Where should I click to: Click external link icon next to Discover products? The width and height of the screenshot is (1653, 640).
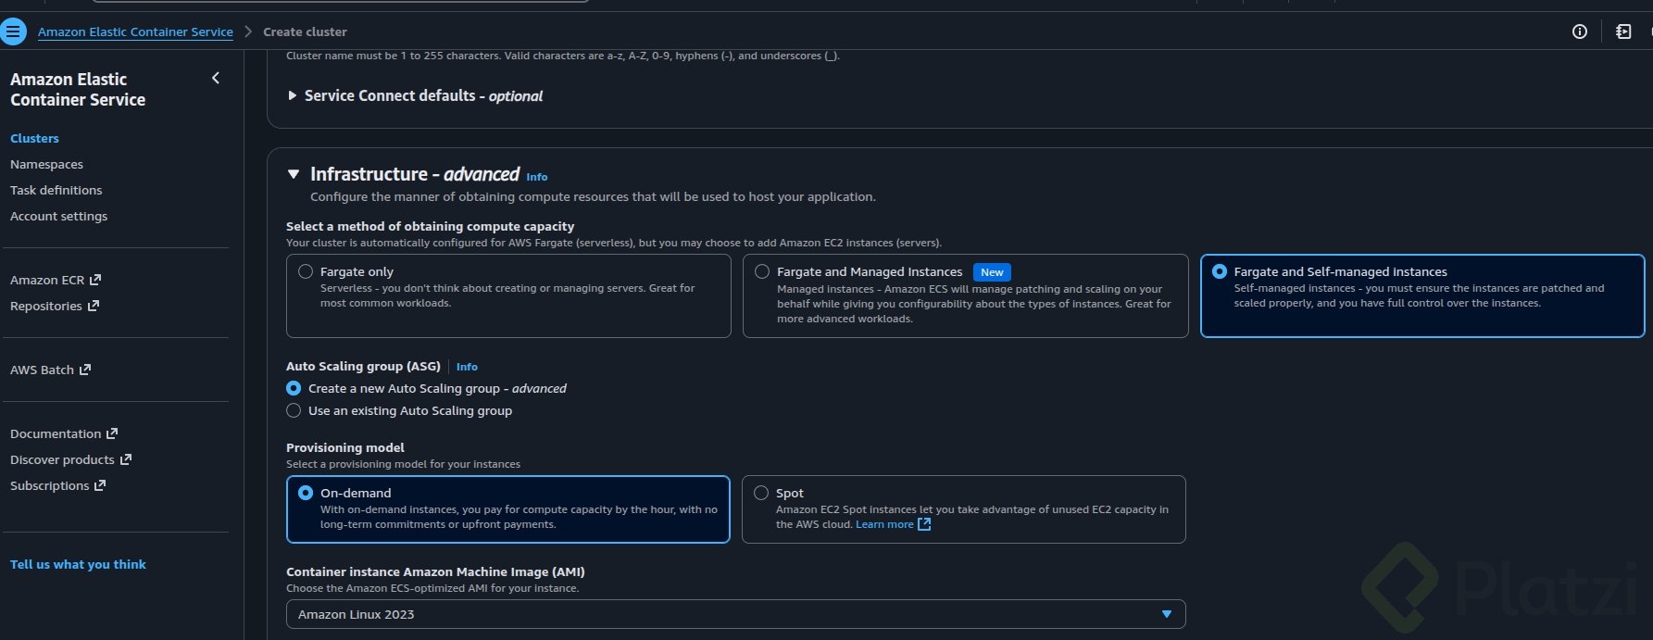click(126, 459)
